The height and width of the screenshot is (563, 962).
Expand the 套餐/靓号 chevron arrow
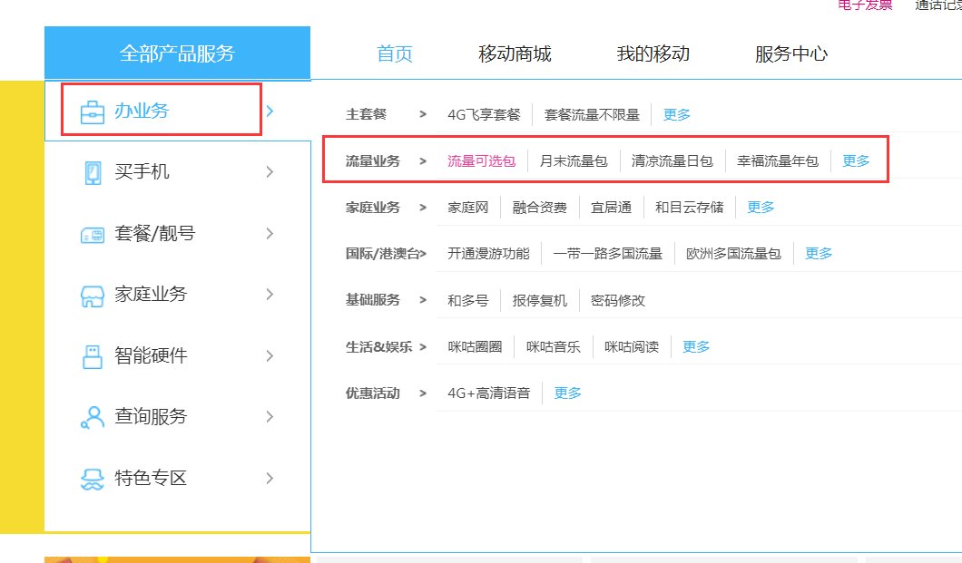click(270, 233)
